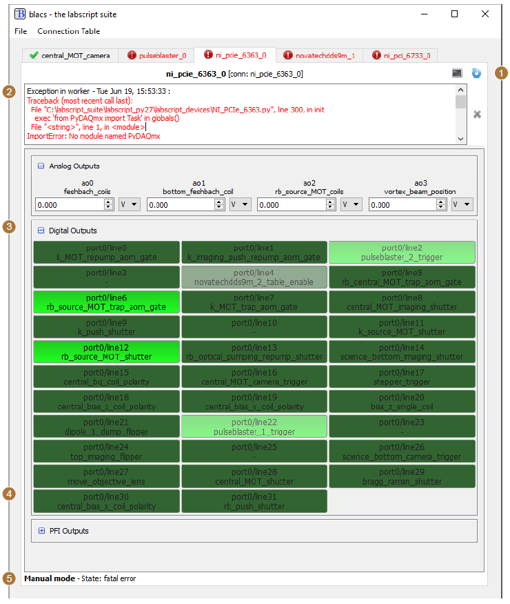Click the ao2 rb_source_MOT_coils value field
This screenshot has width=510, height=604.
291,204
